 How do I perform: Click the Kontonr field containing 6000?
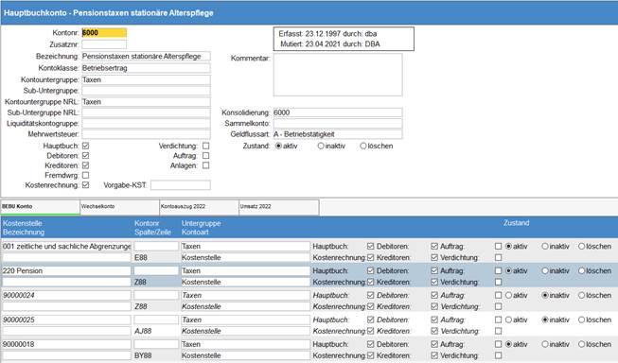pyautogui.click(x=104, y=33)
